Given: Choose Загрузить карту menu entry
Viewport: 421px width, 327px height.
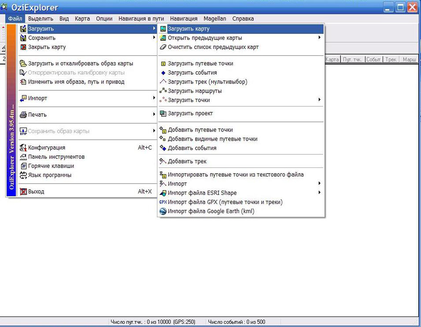Looking at the screenshot, I should pos(241,29).
